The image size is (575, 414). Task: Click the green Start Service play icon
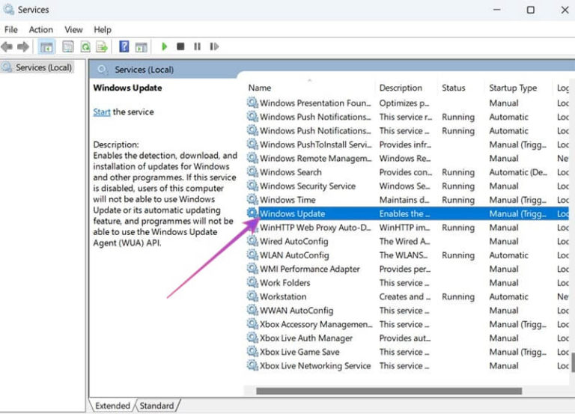click(164, 46)
